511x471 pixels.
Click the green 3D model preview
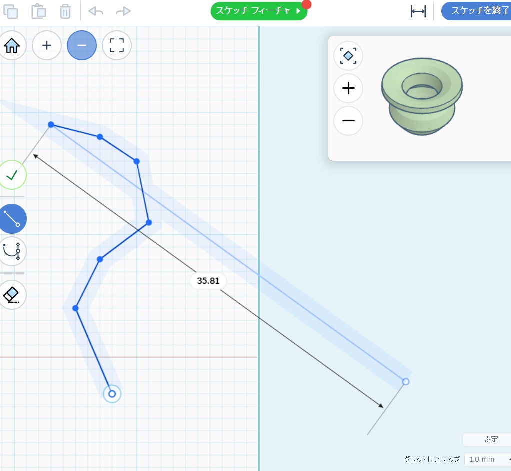[422, 96]
